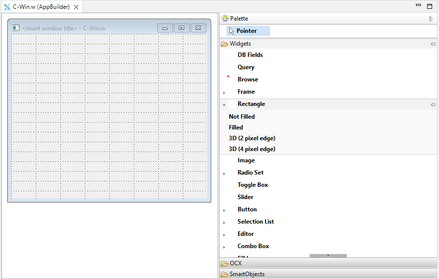
Task: Click the Palette color-wheel icon
Action: 225,19
